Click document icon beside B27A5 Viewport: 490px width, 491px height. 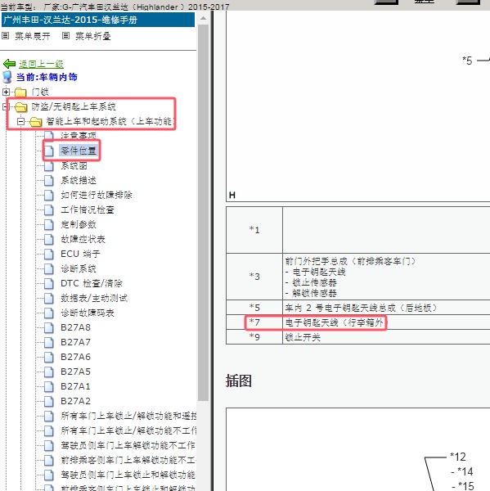[49, 372]
